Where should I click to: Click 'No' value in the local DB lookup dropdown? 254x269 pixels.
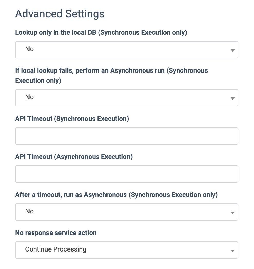point(30,49)
